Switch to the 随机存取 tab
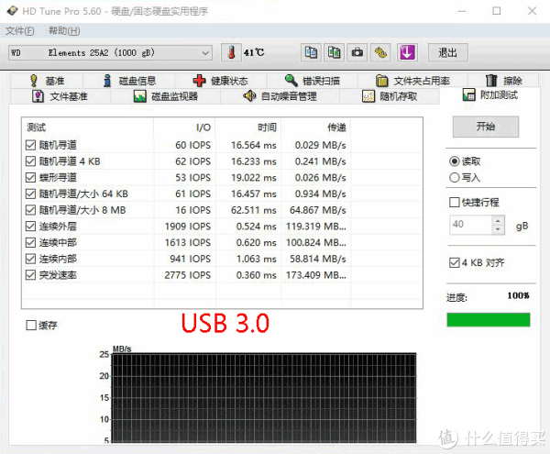The width and height of the screenshot is (550, 454). pos(390,96)
